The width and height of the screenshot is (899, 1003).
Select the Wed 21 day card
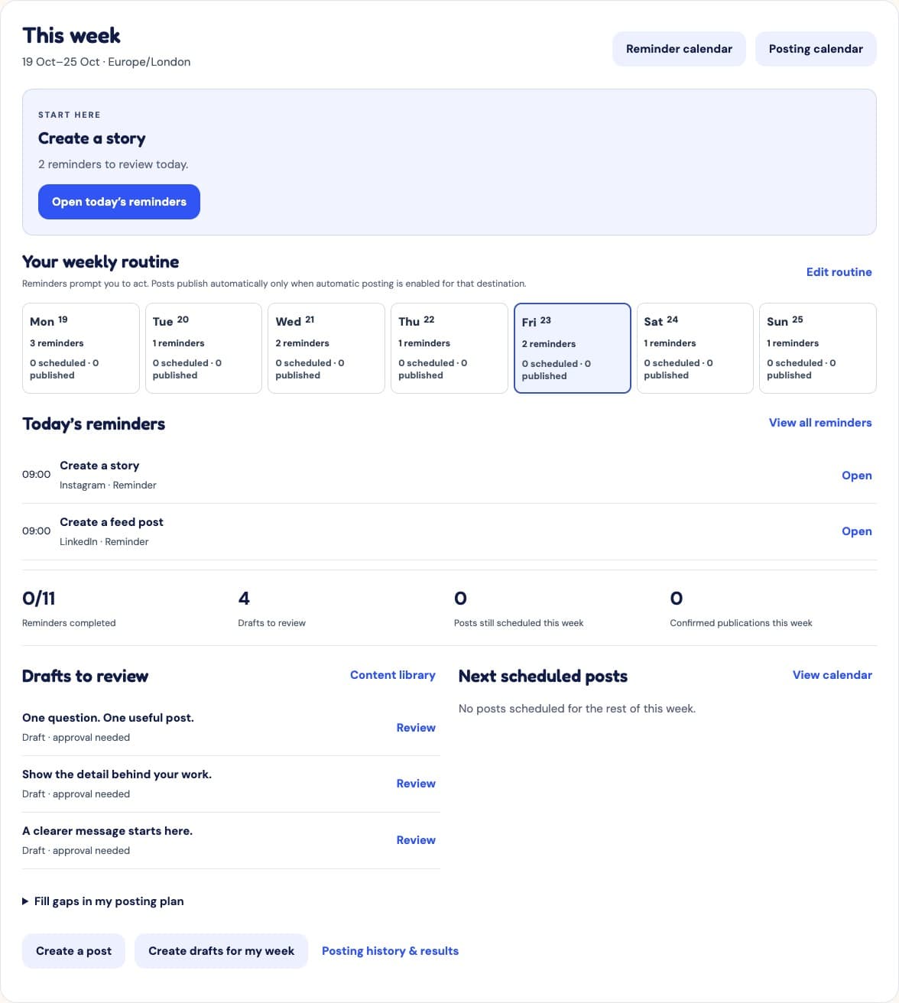tap(326, 348)
